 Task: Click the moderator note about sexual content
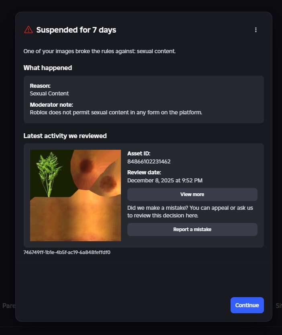click(116, 112)
